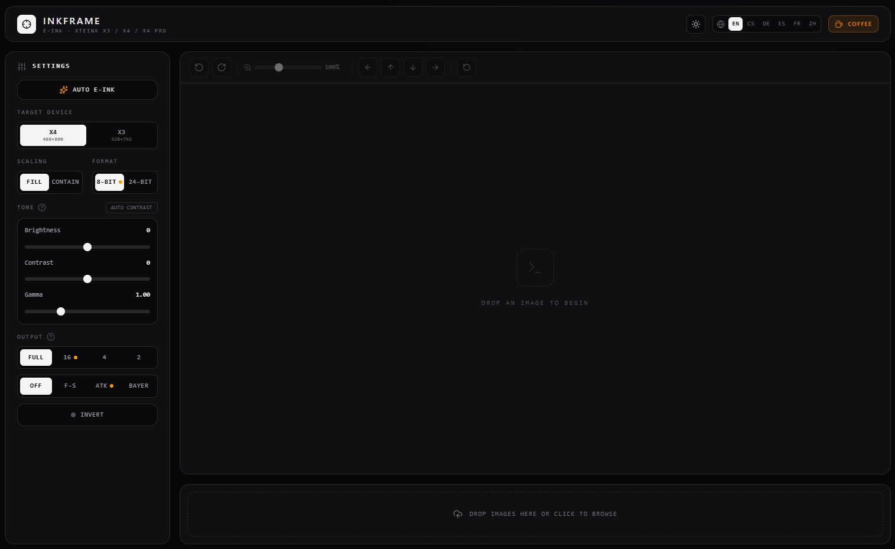Click the drop images browse area
Viewport: 895px width, 549px height.
click(535, 514)
